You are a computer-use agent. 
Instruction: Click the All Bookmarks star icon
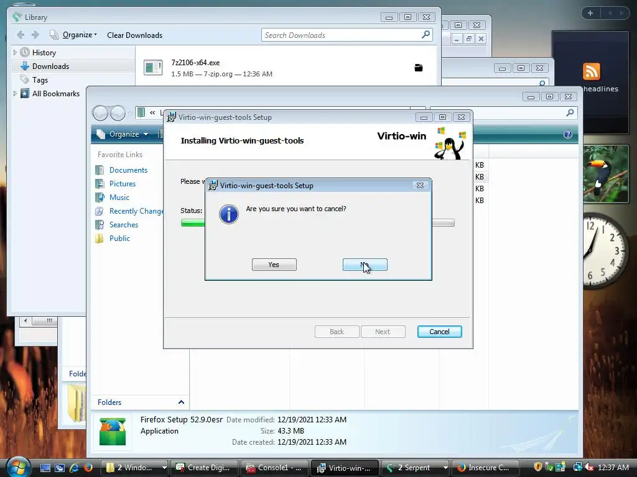pyautogui.click(x=25, y=93)
